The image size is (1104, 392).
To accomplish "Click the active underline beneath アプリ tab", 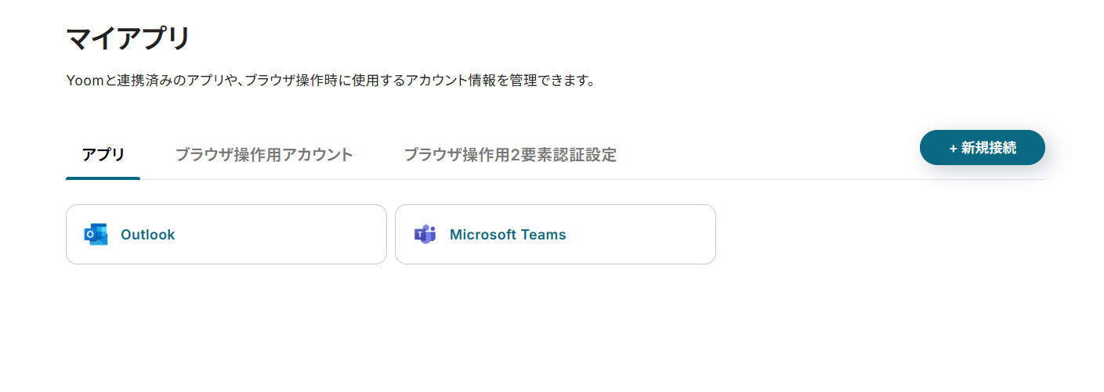I will 103,178.
